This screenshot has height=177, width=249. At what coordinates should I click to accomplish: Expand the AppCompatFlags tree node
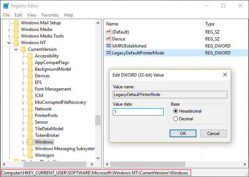tap(23, 63)
